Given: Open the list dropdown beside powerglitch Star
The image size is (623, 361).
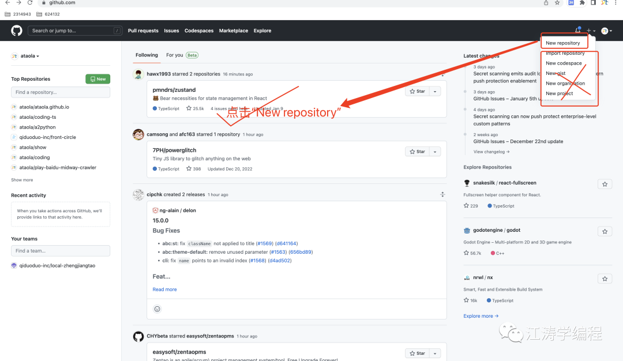Looking at the screenshot, I should point(435,152).
